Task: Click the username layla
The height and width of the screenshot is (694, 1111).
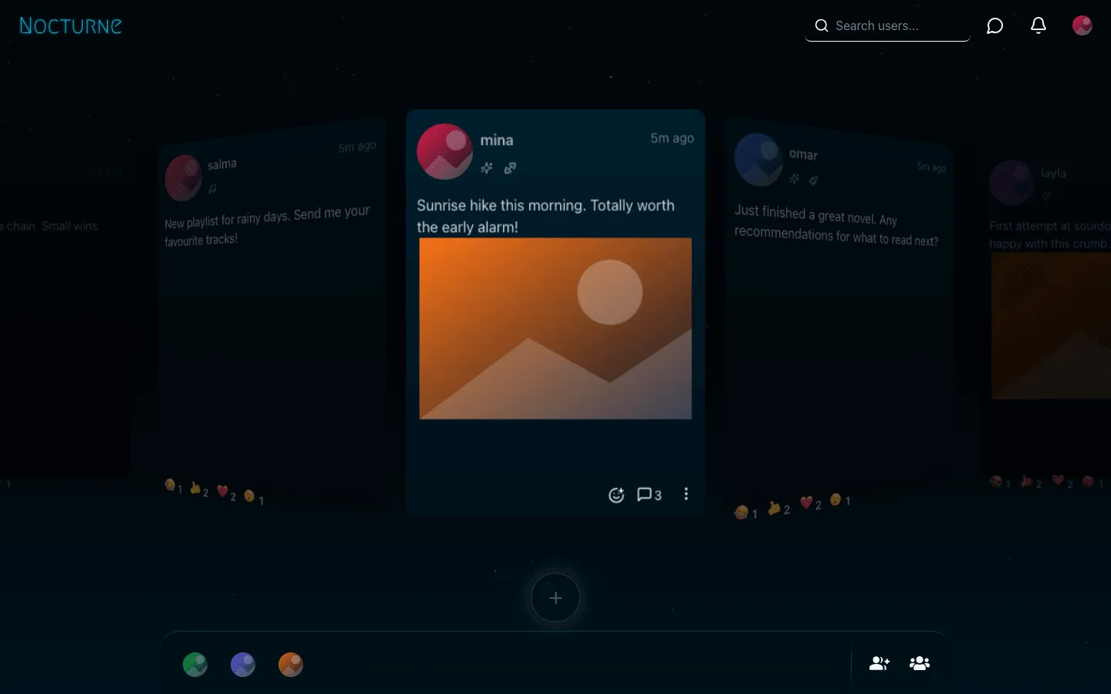Action: pyautogui.click(x=1053, y=173)
